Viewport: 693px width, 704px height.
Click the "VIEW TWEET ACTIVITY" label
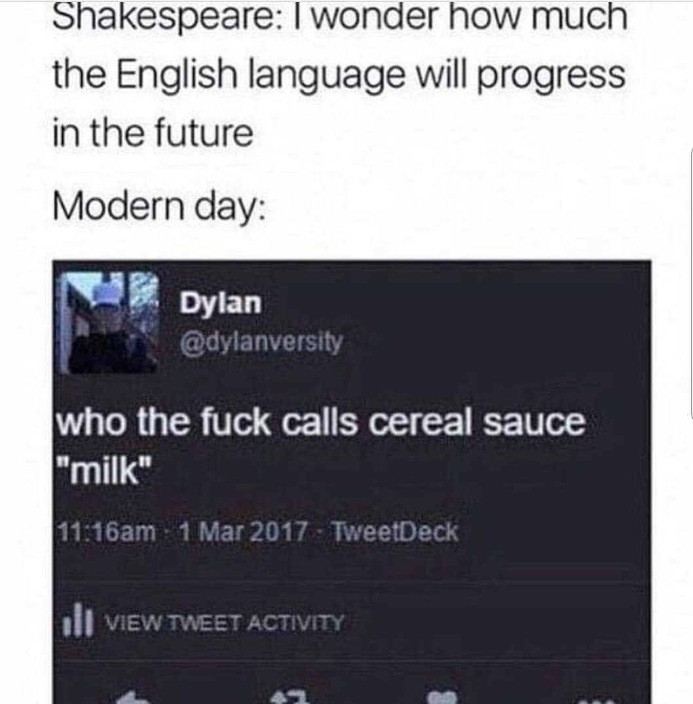coord(225,623)
